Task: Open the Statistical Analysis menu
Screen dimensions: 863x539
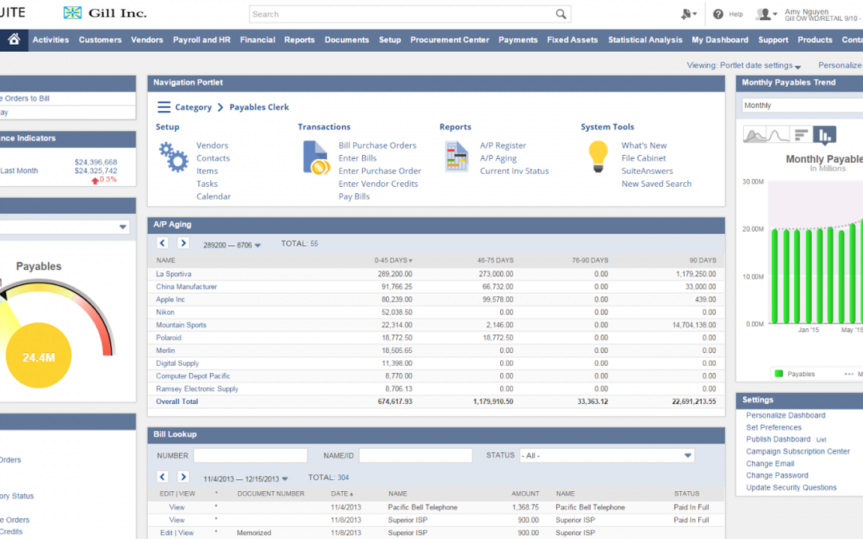Action: tap(645, 40)
